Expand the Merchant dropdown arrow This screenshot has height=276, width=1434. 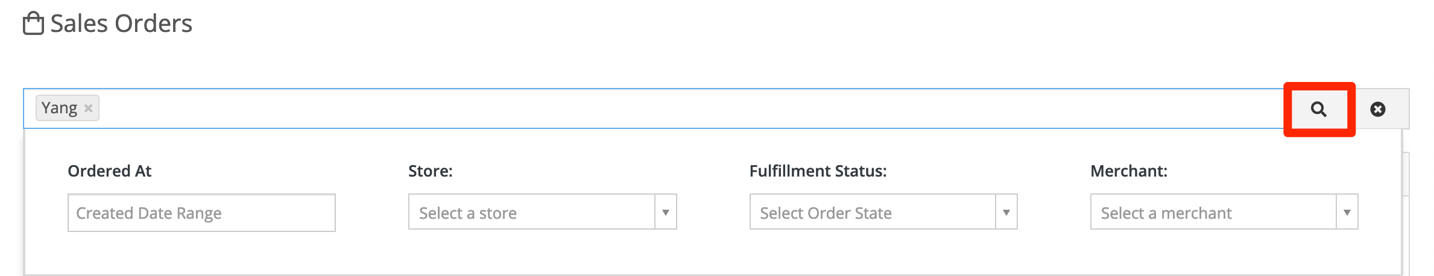[1347, 212]
